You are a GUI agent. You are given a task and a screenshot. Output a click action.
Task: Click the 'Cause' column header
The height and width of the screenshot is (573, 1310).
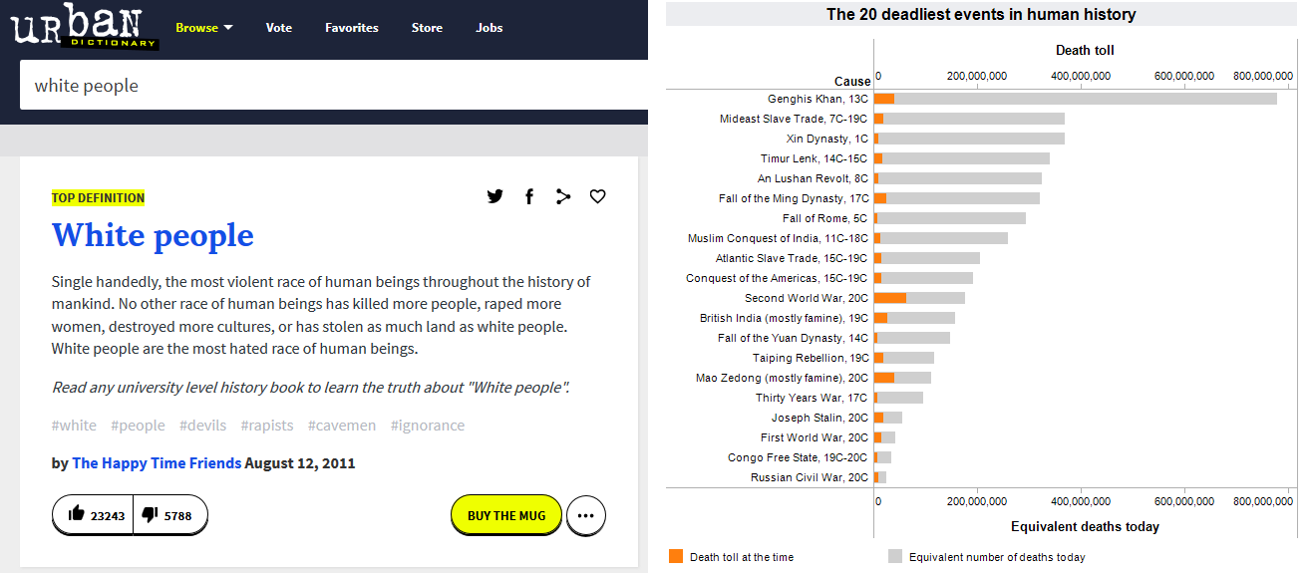[x=852, y=81]
